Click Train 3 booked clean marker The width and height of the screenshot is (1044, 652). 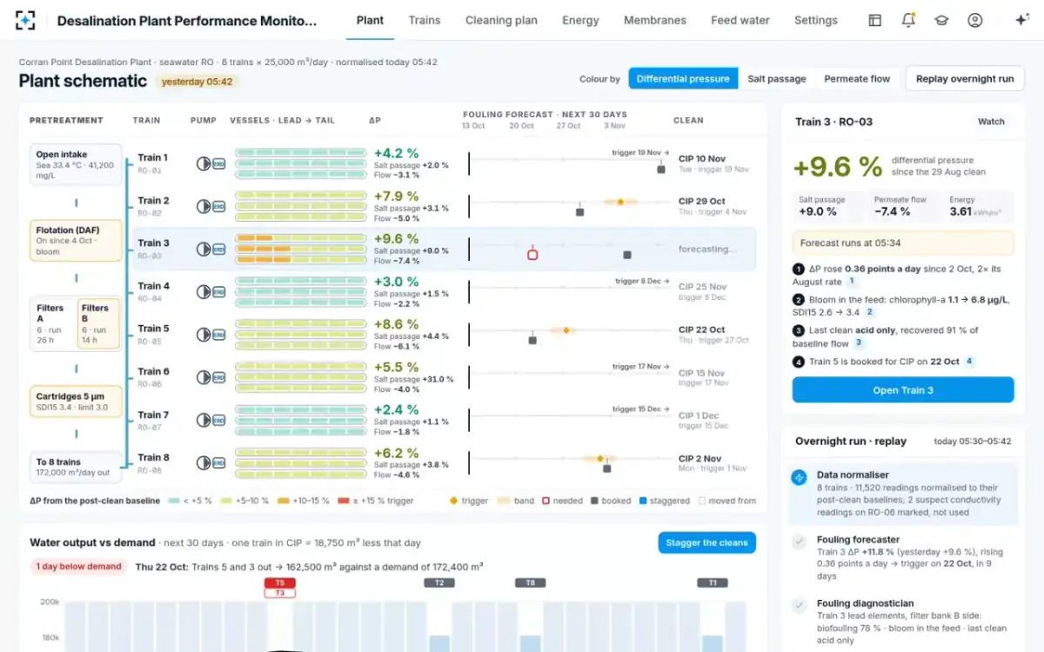pyautogui.click(x=627, y=255)
